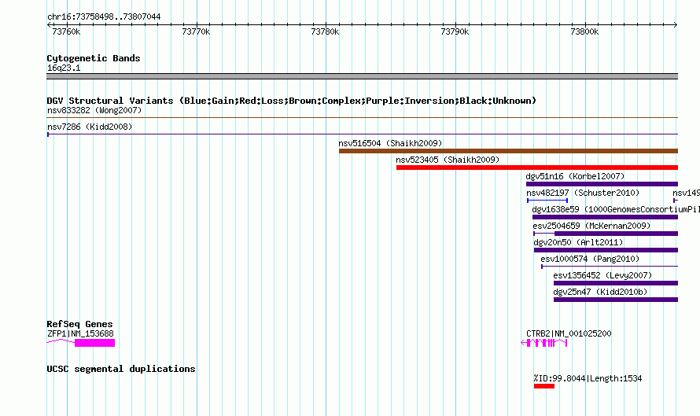Select the esv1356452 (Levy2007) variant bar
The width and height of the screenshot is (700, 416).
[x=616, y=283]
